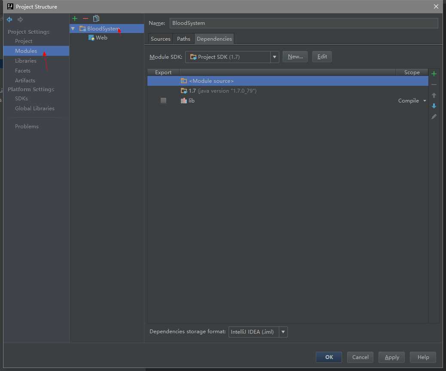Open Dependencies storage format dropdown
Viewport: 446px width, 371px height.
(x=283, y=332)
